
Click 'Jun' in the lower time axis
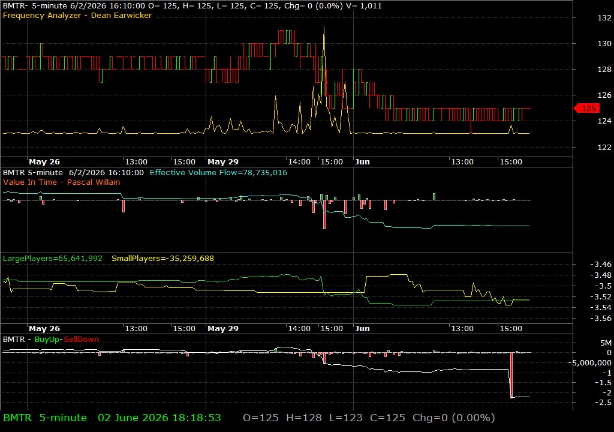click(362, 329)
